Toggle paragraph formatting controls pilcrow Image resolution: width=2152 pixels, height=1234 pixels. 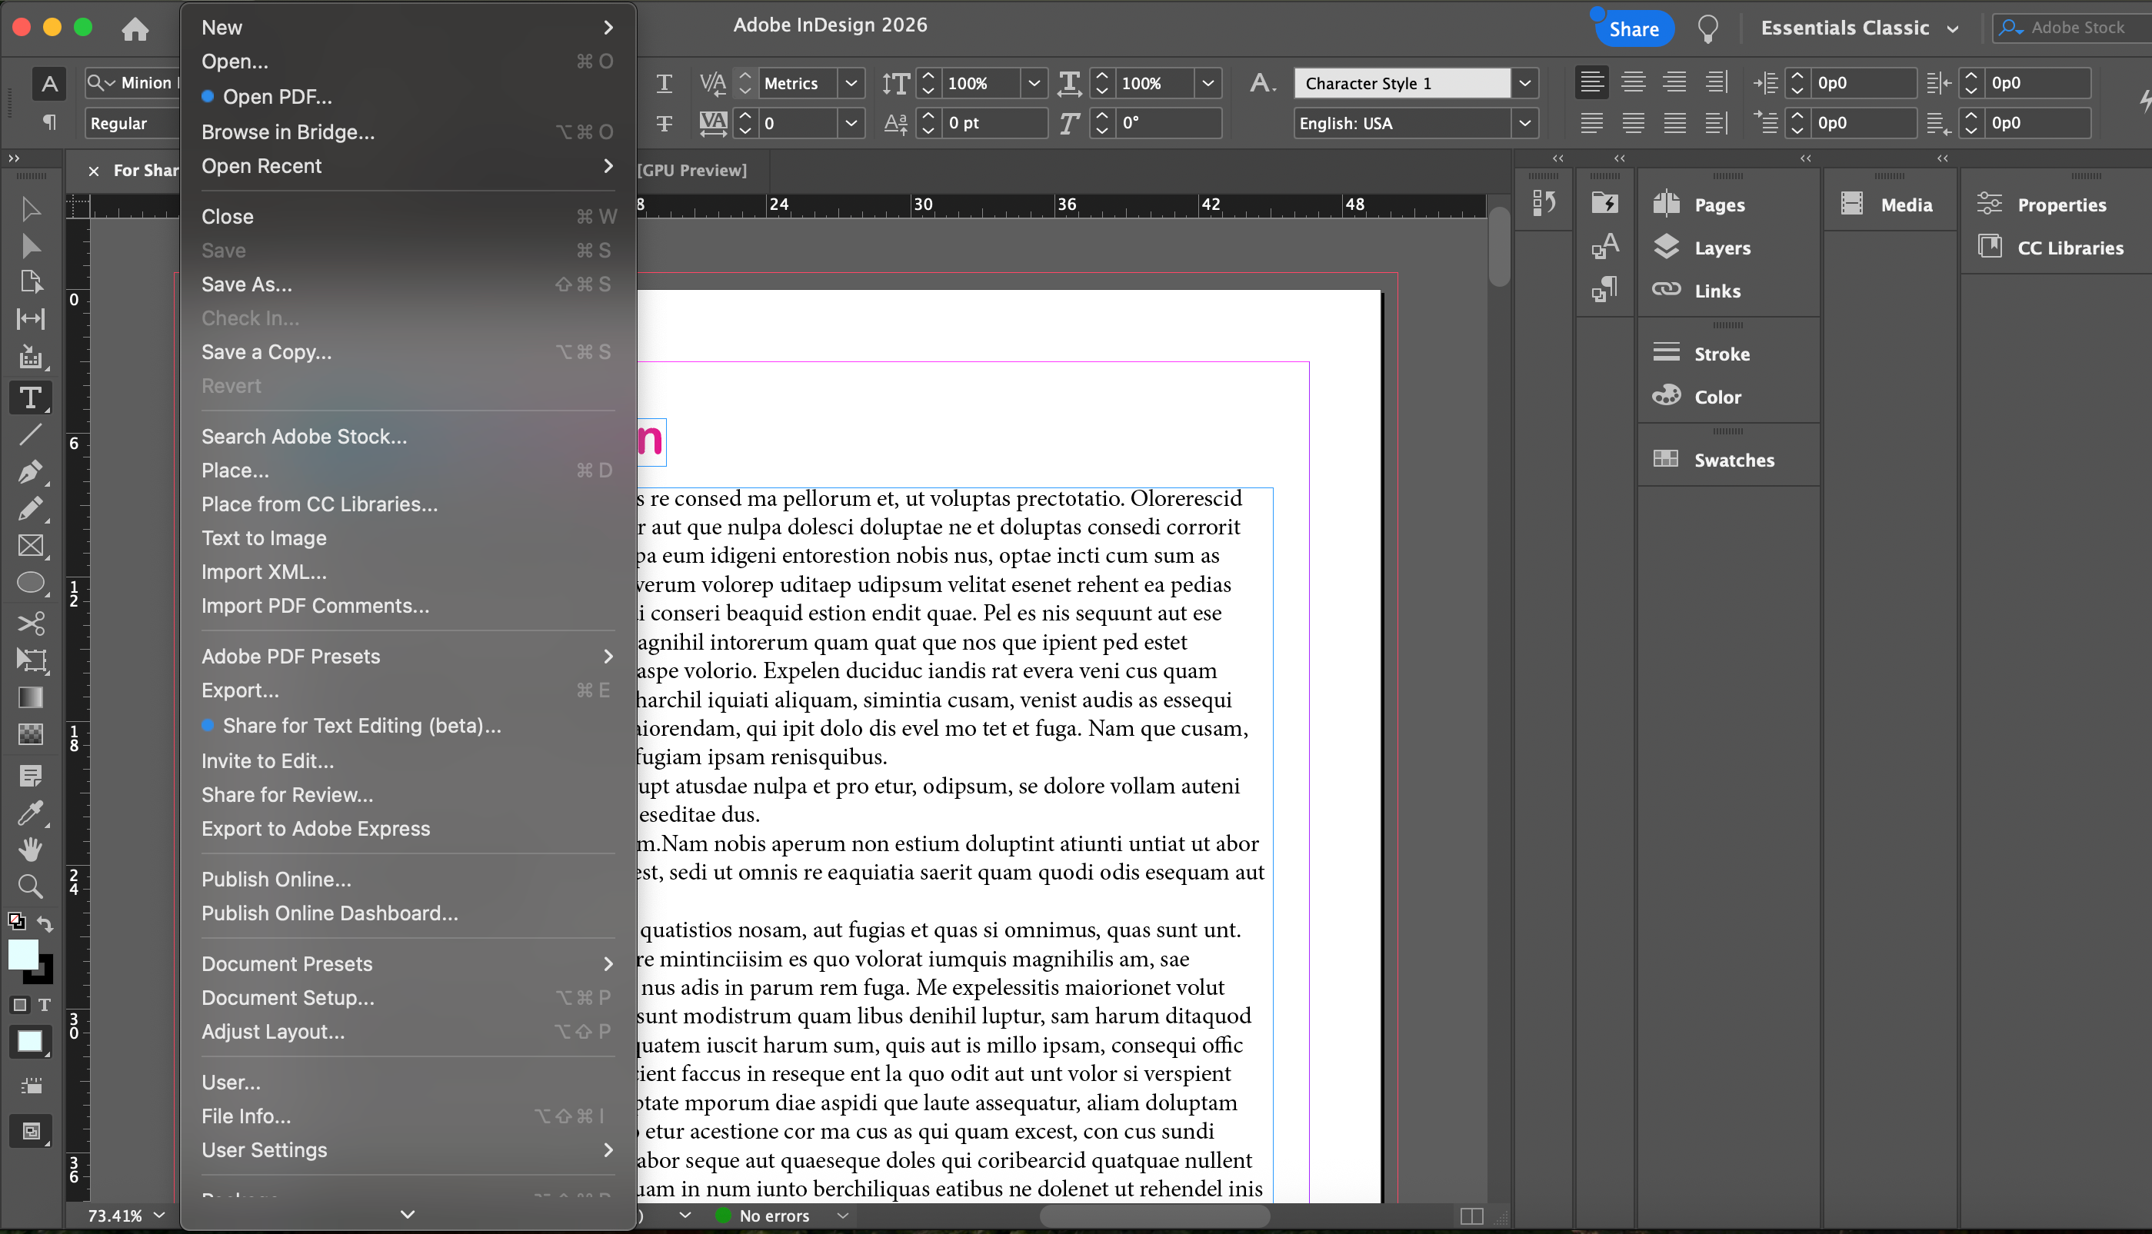pos(49,123)
